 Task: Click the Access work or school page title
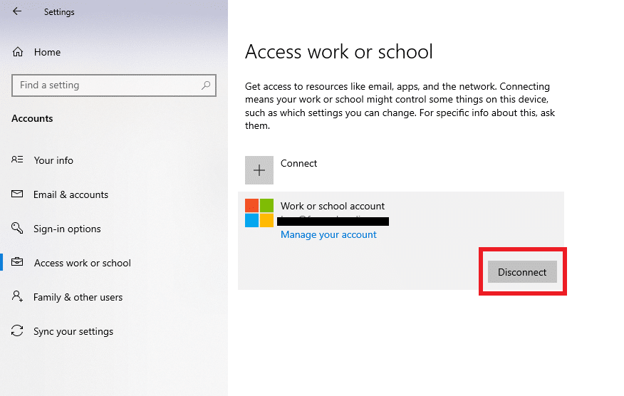pos(338,52)
